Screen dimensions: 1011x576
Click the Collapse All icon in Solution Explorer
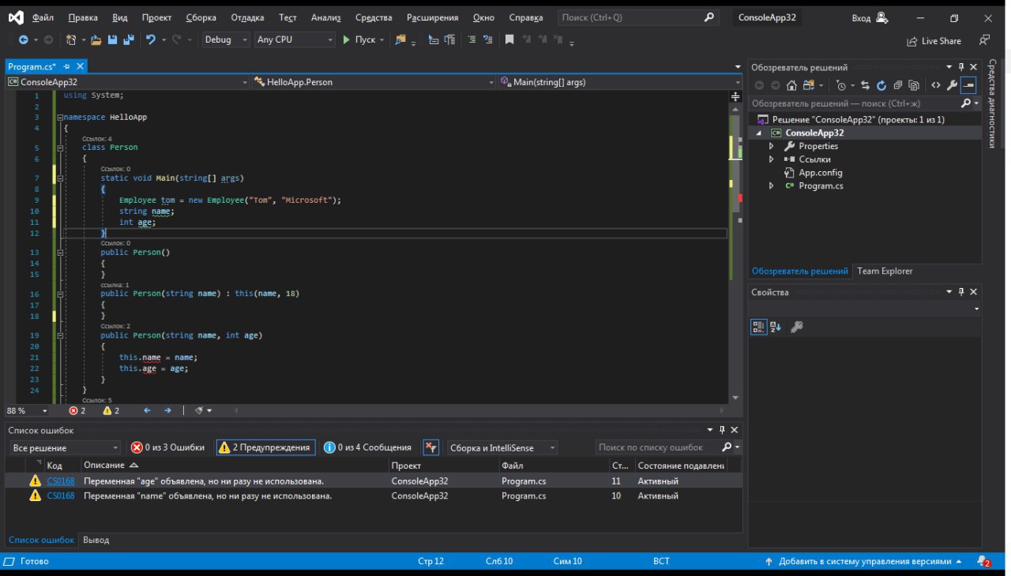coord(898,85)
